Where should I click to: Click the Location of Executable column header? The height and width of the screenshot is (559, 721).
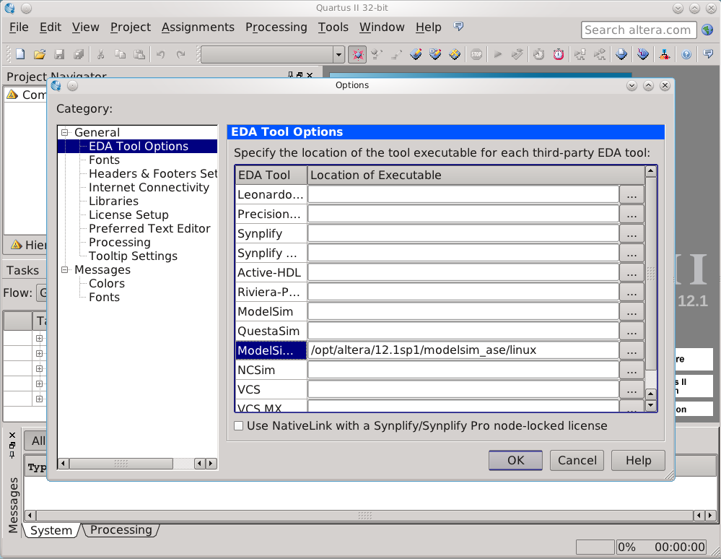(x=476, y=175)
